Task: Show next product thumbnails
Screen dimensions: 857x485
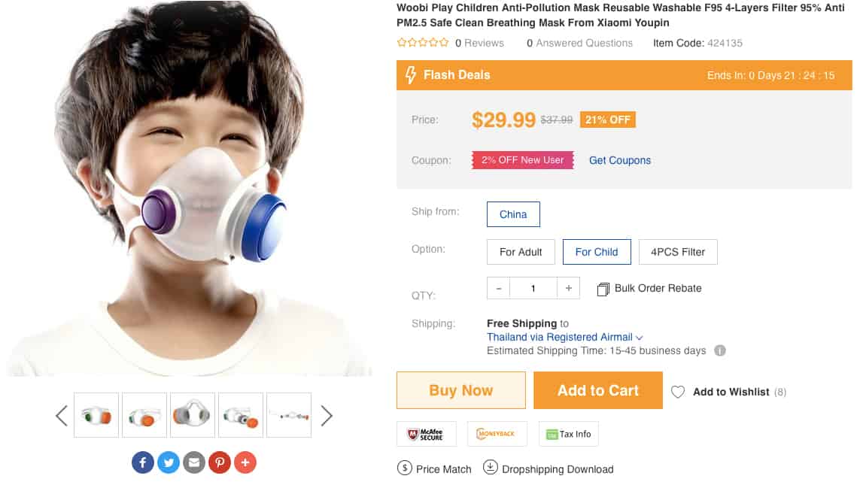Action: 327,416
